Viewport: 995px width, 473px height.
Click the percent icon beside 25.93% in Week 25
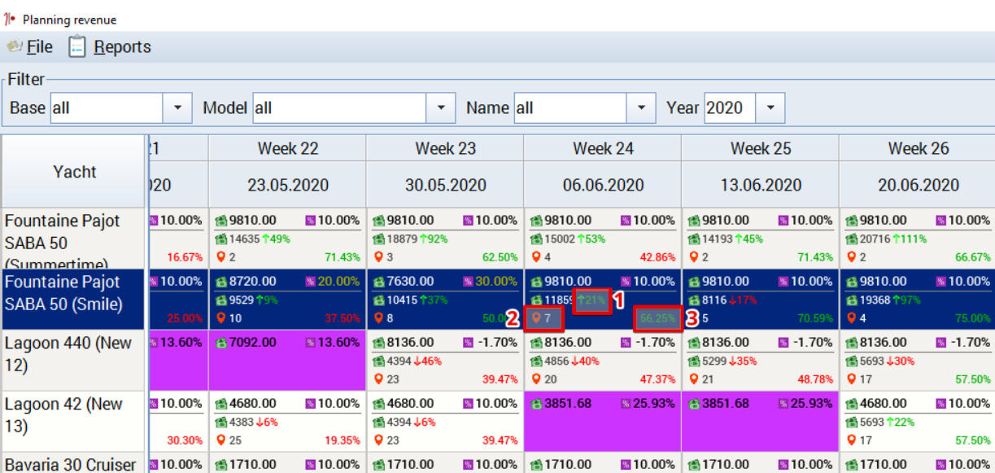(783, 404)
